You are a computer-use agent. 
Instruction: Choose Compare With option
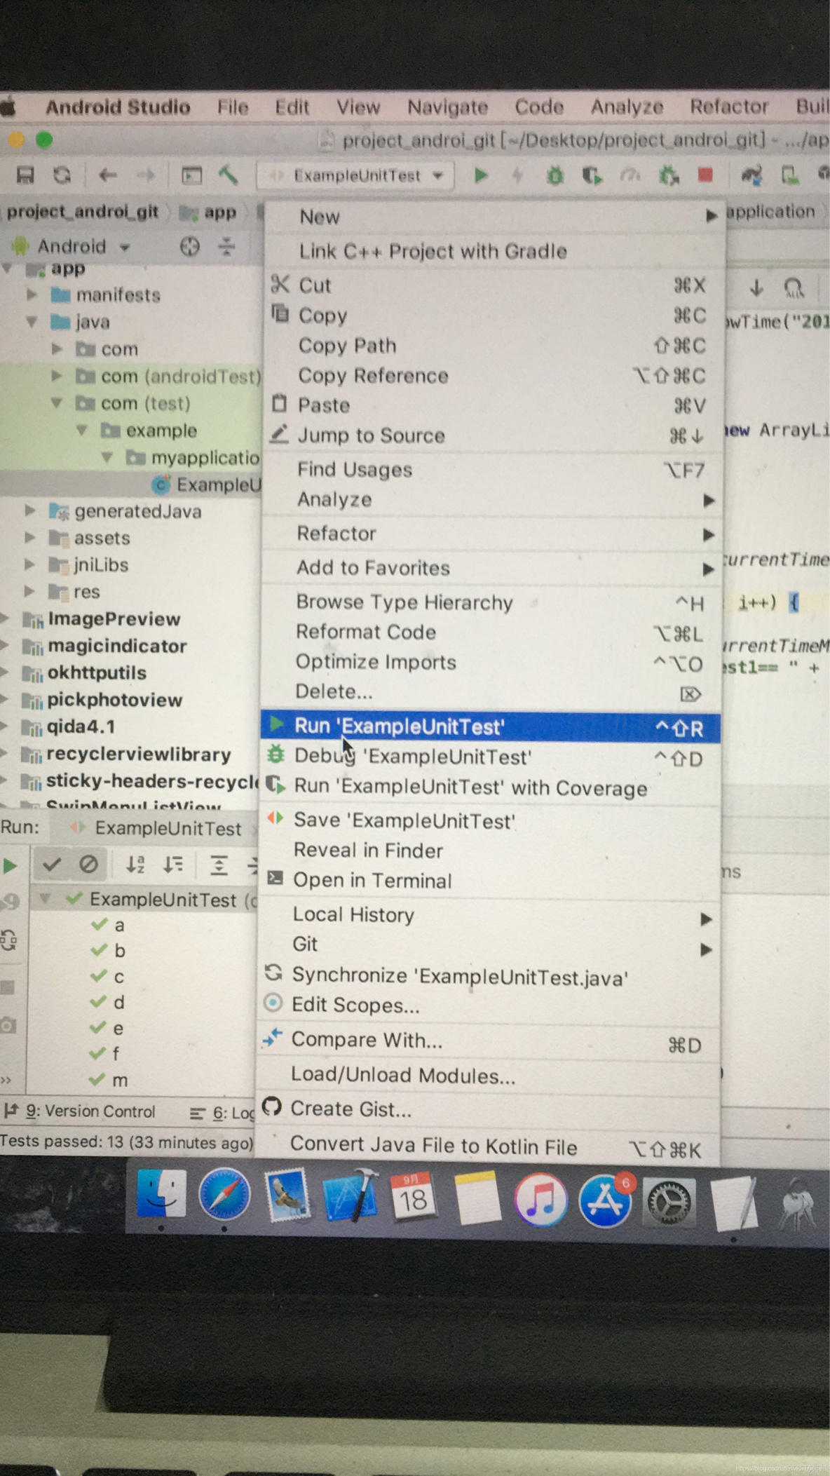489,1041
